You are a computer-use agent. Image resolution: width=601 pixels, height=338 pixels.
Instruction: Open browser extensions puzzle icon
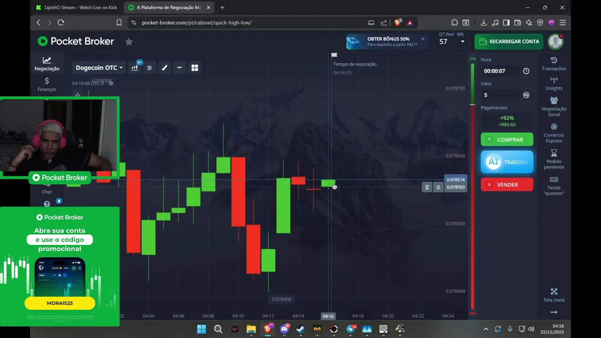click(454, 22)
